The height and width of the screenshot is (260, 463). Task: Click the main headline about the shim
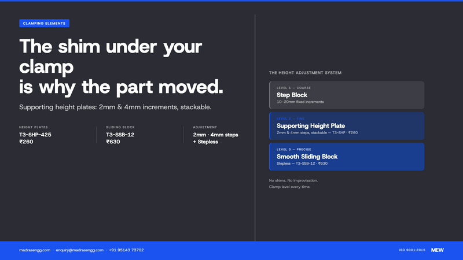(121, 67)
